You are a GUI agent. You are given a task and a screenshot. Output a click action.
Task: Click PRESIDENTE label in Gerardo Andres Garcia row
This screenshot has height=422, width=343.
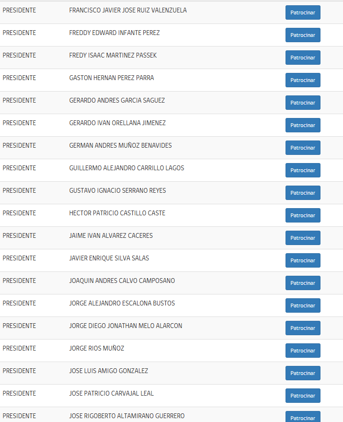point(19,100)
